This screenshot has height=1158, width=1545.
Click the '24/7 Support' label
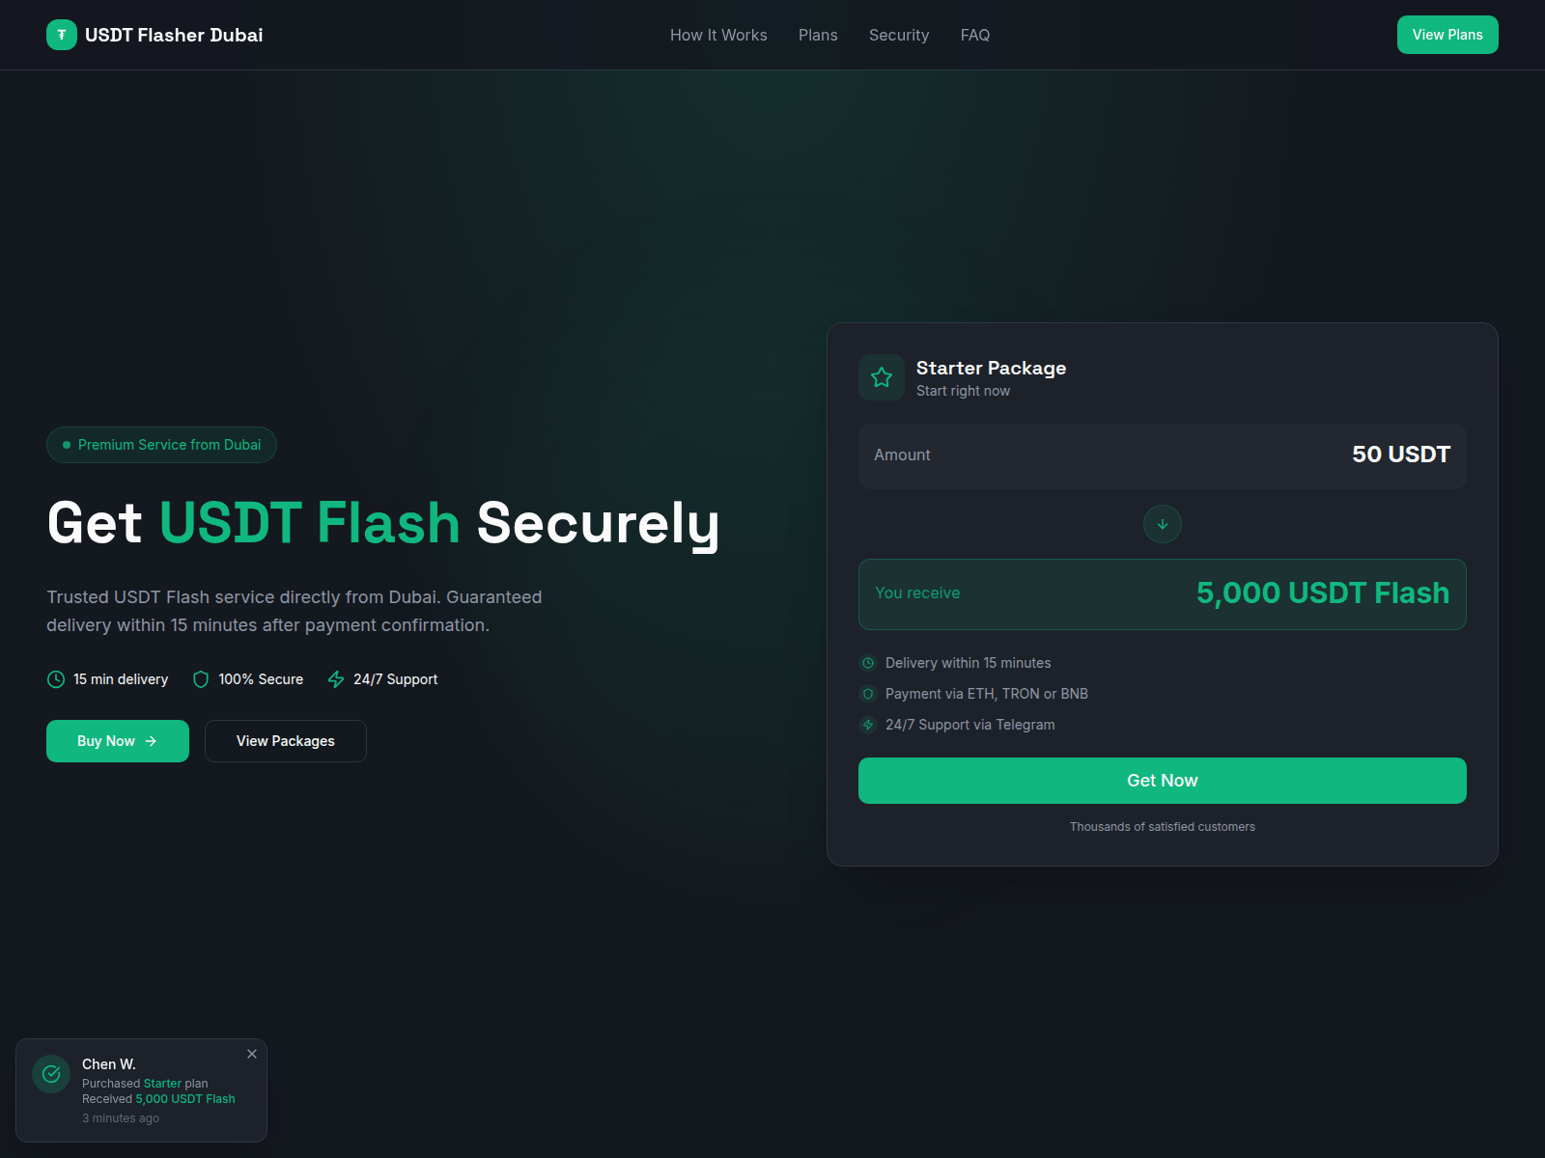tap(396, 679)
